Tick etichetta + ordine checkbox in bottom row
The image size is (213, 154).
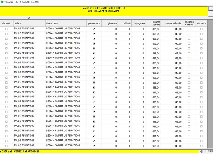tap(189, 146)
